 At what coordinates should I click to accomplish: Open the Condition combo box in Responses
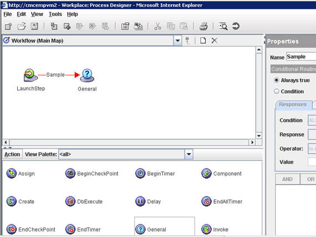(312, 120)
